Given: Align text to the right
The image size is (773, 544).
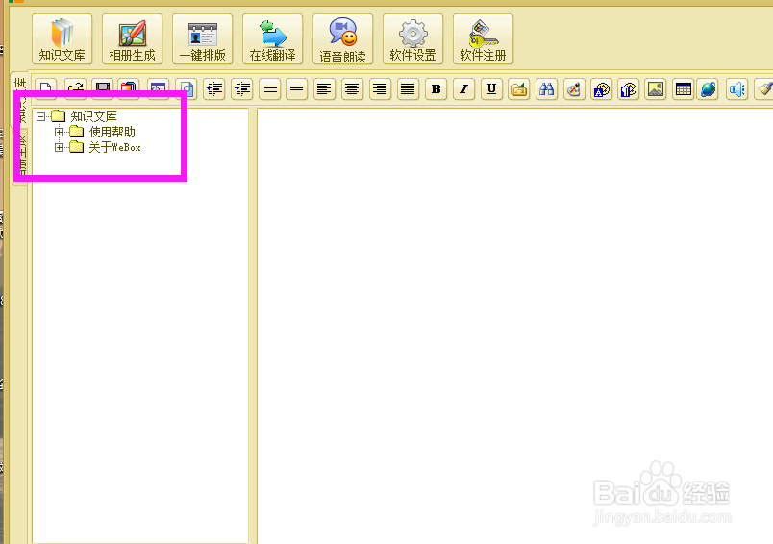Looking at the screenshot, I should (380, 89).
